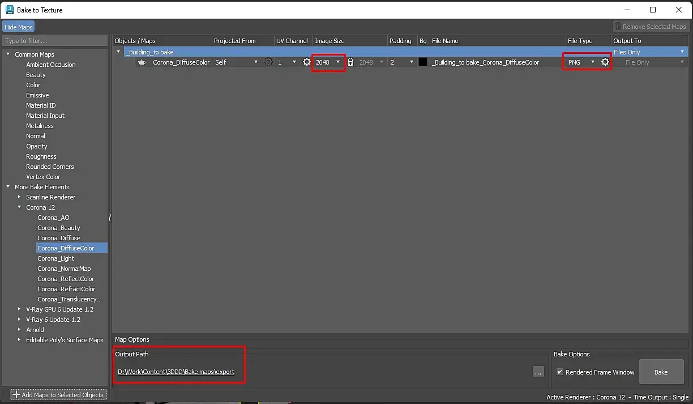Select the Metalness map
693x404 pixels.
click(x=40, y=126)
